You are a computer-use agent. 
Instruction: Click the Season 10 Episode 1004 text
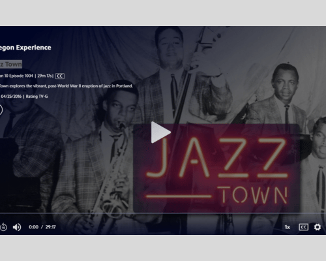[x=16, y=76]
